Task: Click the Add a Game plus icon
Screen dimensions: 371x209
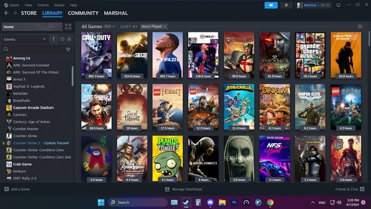Action: point(7,189)
